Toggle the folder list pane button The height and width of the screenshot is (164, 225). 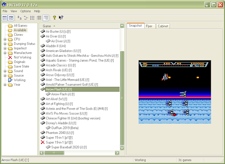pyautogui.click(x=4, y=18)
